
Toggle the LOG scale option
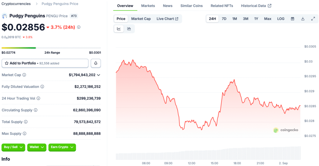click(x=281, y=19)
